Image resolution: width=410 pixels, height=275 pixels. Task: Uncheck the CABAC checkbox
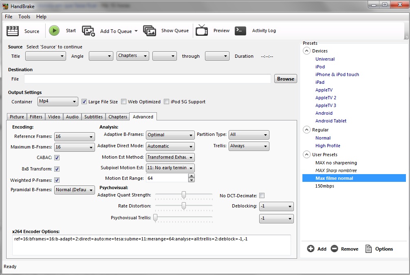pyautogui.click(x=57, y=157)
